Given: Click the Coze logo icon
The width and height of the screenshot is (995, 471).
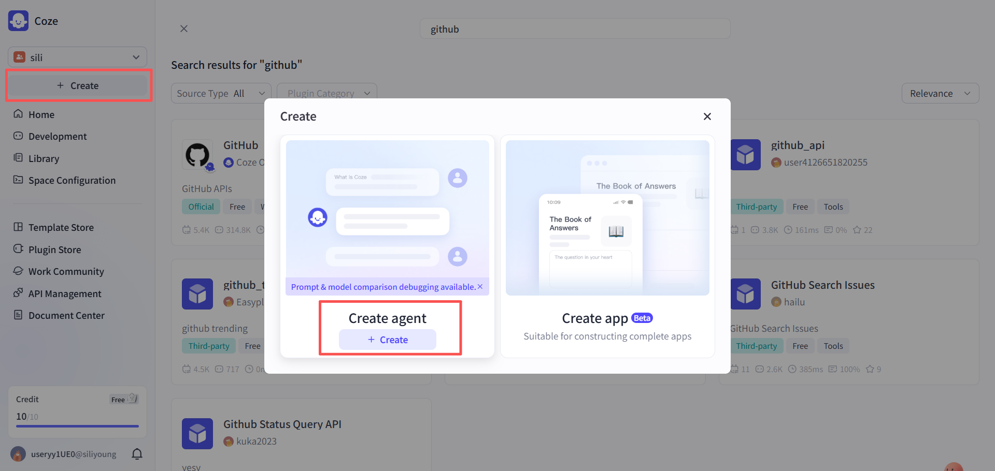Looking at the screenshot, I should (18, 21).
